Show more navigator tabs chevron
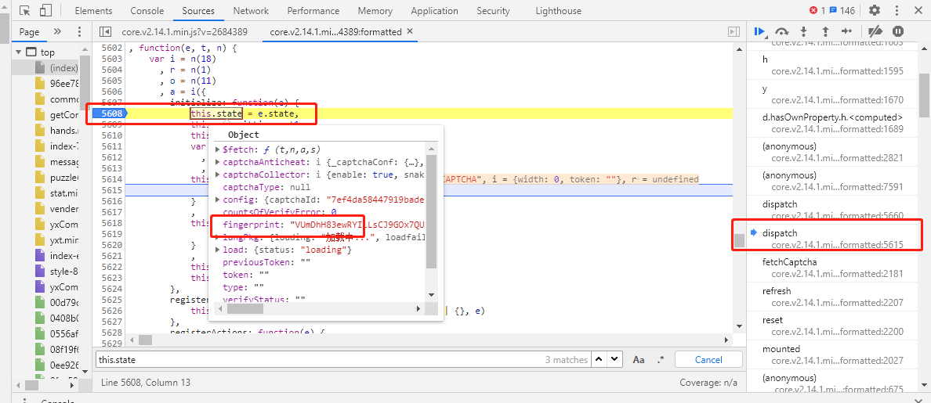This screenshot has height=403, width=931. click(x=57, y=32)
